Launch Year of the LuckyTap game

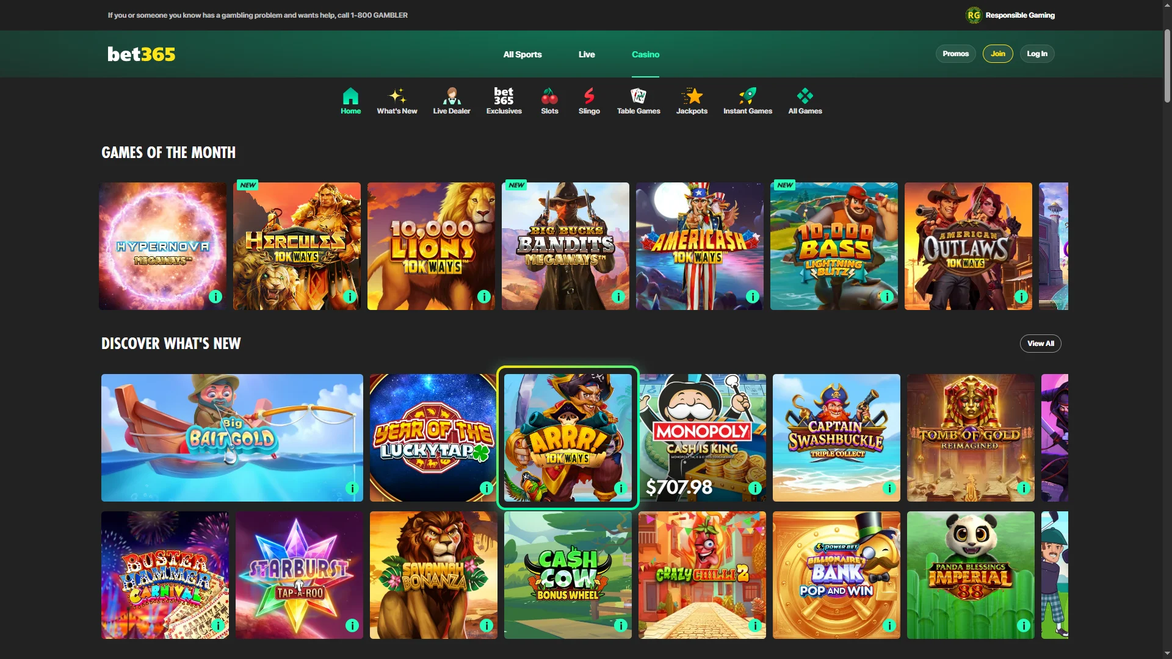click(x=433, y=438)
